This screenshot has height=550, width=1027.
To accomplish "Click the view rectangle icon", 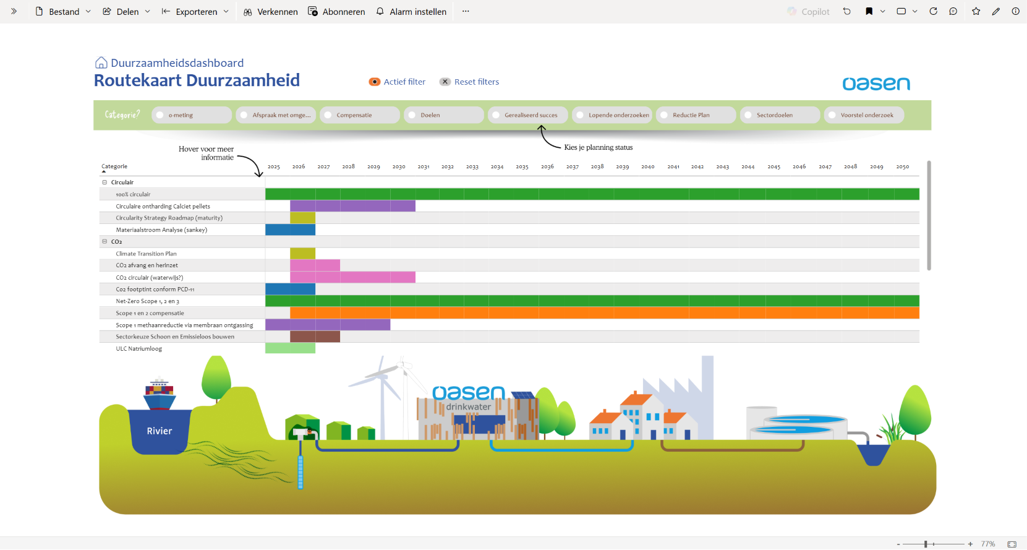I will click(901, 11).
